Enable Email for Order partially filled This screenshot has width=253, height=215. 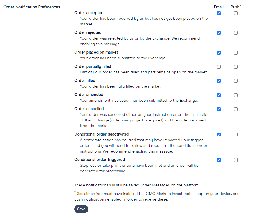pyautogui.click(x=219, y=67)
